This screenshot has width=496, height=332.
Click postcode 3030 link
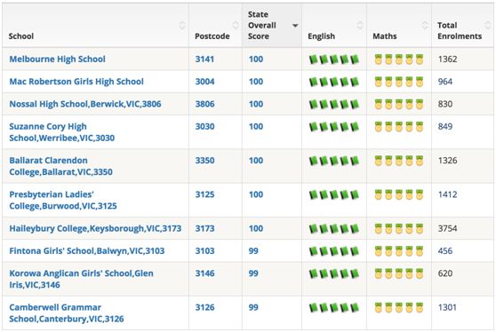coord(204,126)
